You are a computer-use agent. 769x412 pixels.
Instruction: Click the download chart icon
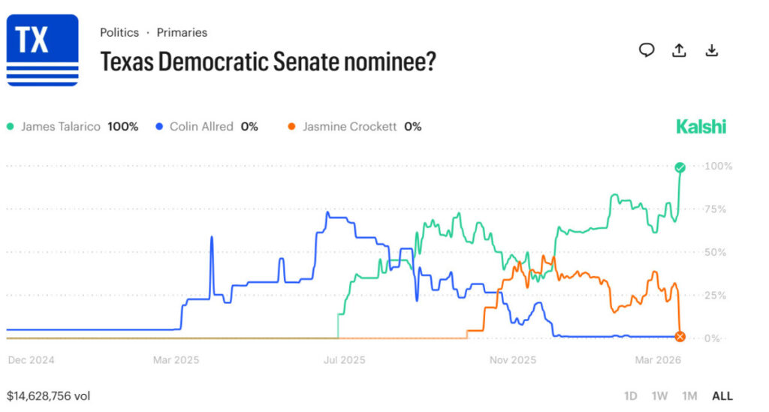pos(712,50)
